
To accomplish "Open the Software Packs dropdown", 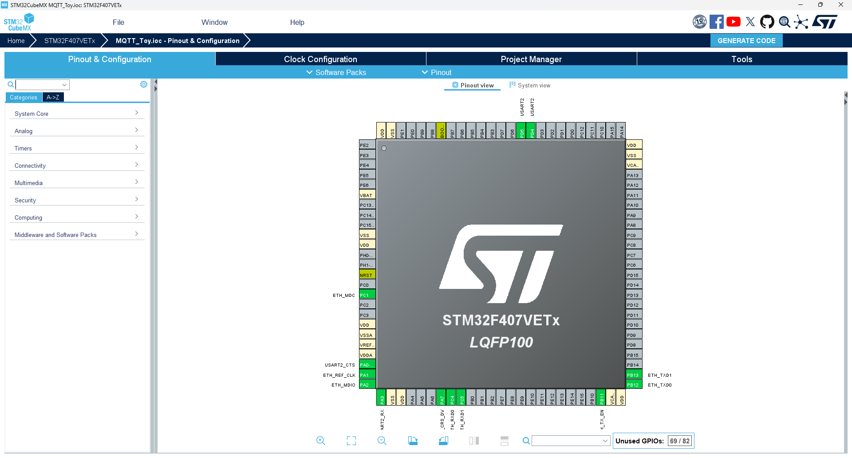I will pyautogui.click(x=336, y=72).
